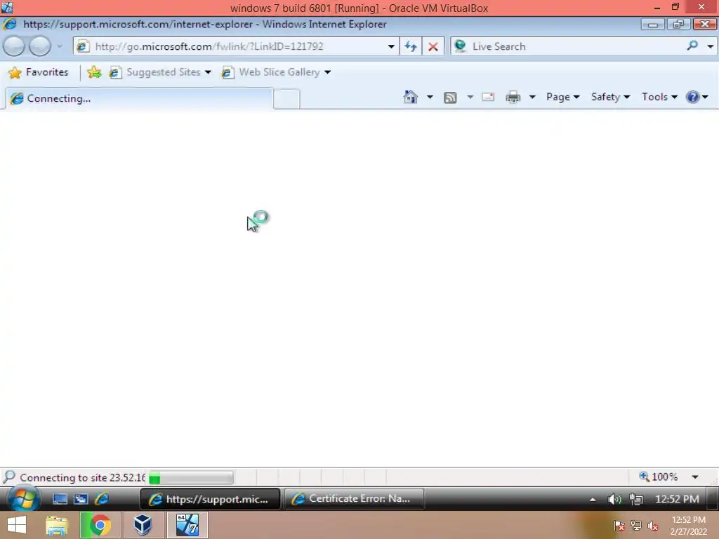Screen dimensions: 719x539
Task: Stop loading with the red X icon
Action: [433, 46]
